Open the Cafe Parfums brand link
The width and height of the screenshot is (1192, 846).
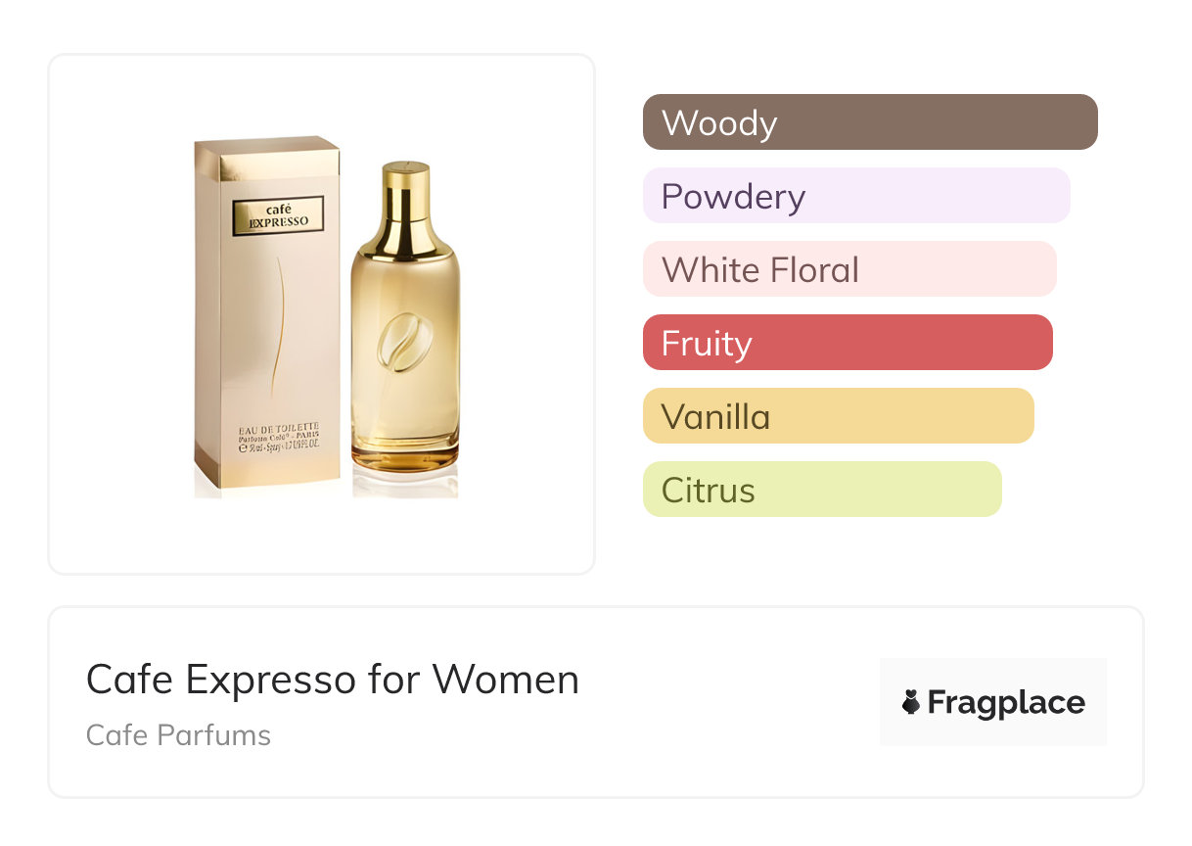[x=178, y=735]
